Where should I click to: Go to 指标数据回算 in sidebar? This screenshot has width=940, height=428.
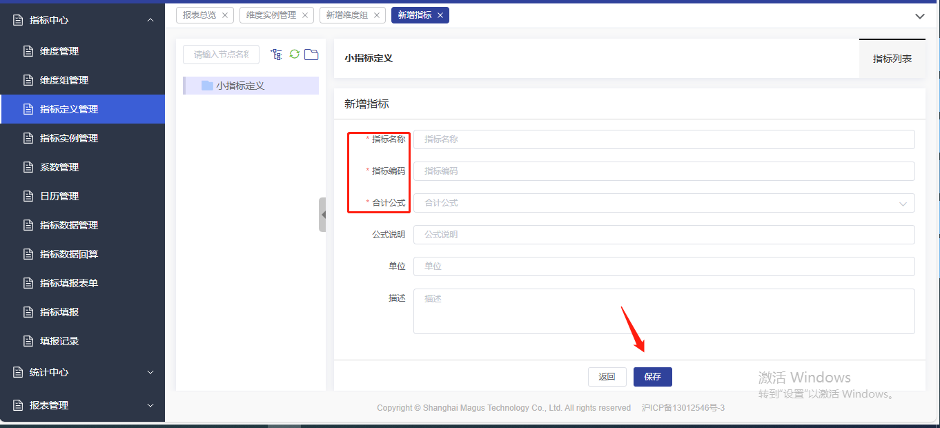(x=69, y=254)
